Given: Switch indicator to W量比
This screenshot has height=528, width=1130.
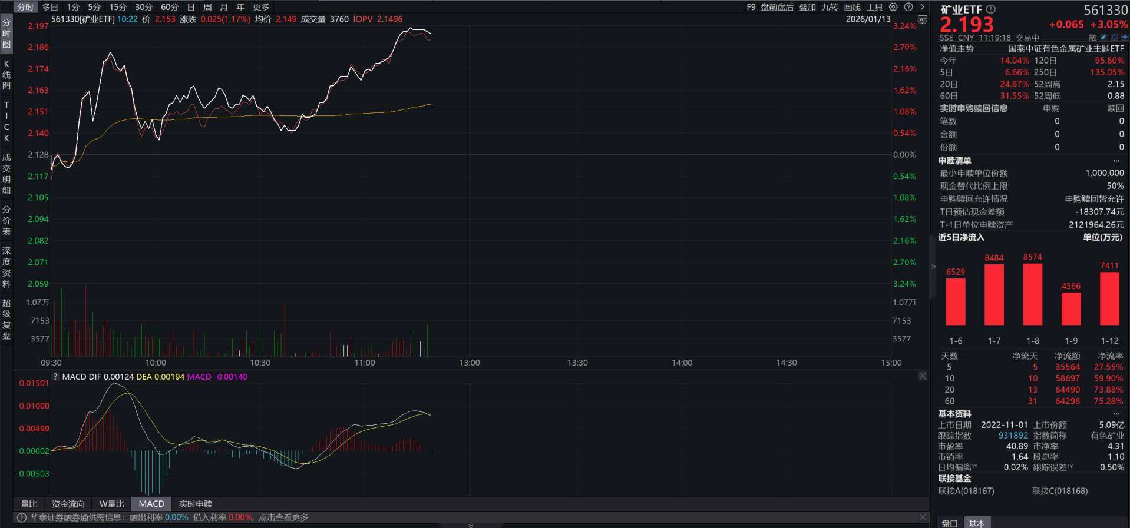Looking at the screenshot, I should (112, 504).
